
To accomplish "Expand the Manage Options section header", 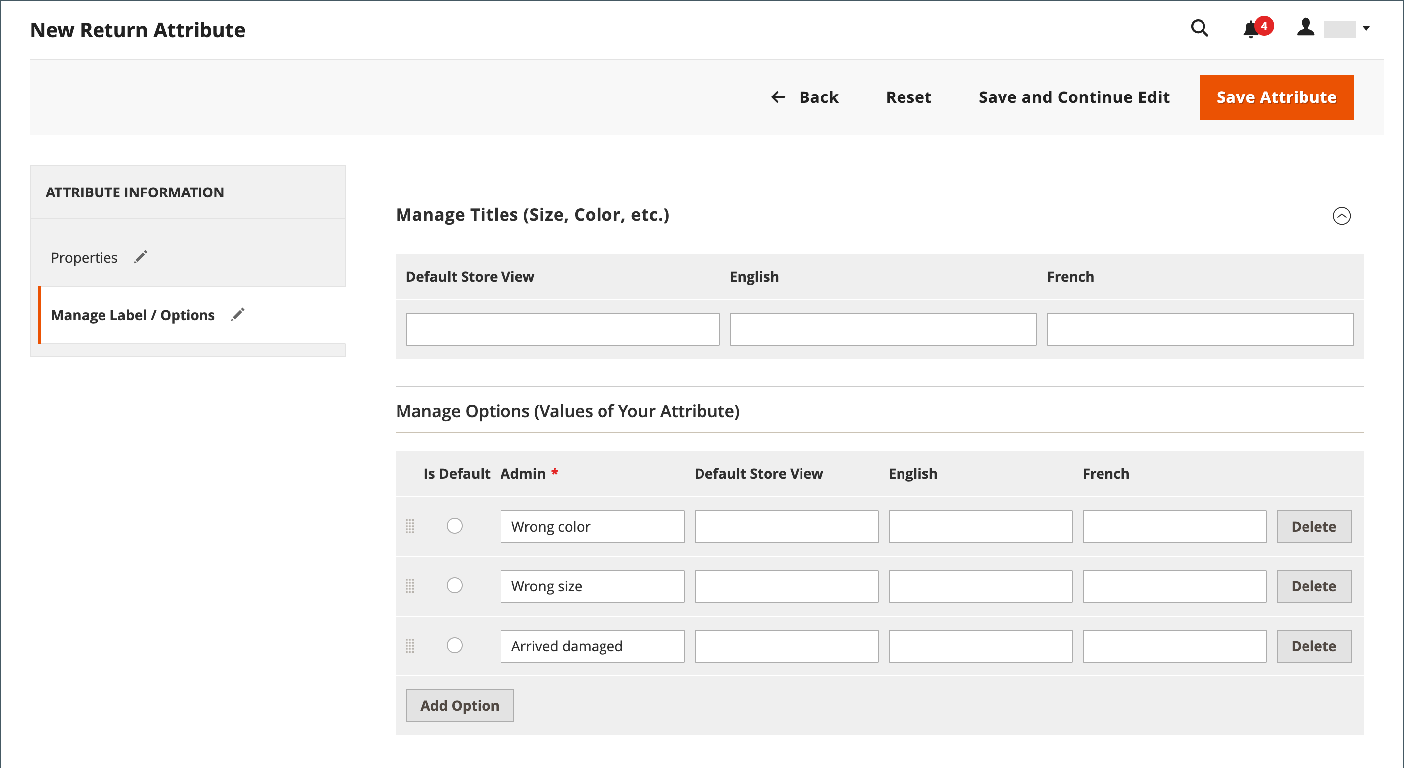I will [568, 411].
